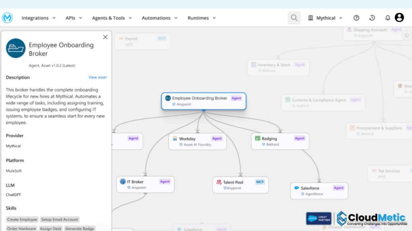Screen dimensions: 412x231
Task: Select the Create Employee skill tag
Action: (22, 219)
